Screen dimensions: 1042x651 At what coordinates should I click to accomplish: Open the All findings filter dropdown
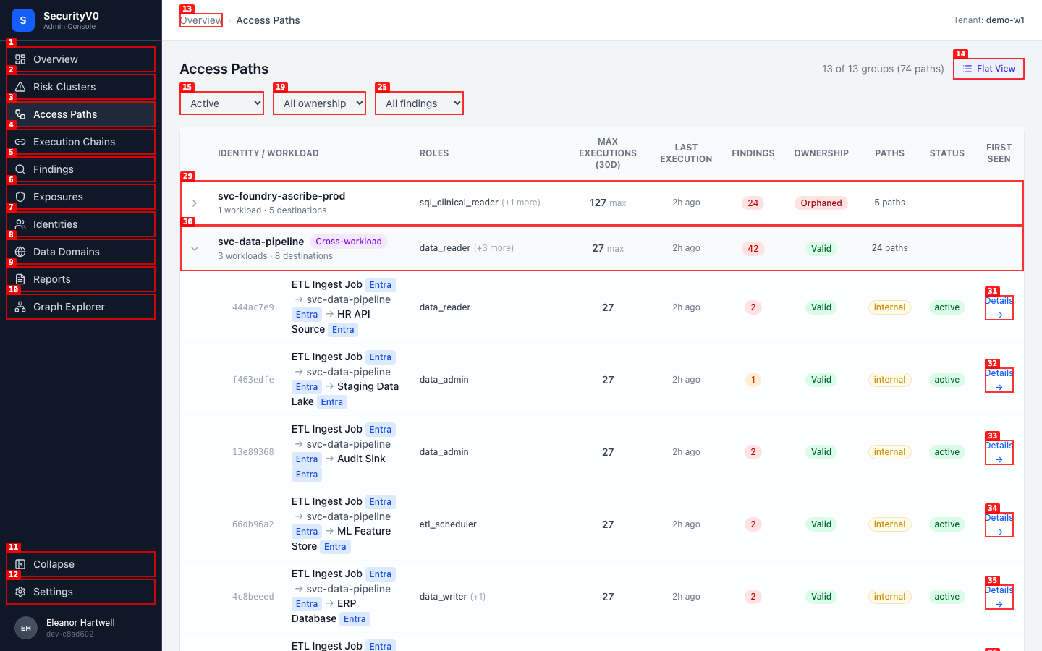pos(420,103)
